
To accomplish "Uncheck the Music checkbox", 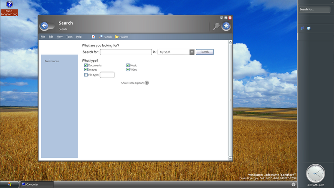I will coord(128,65).
